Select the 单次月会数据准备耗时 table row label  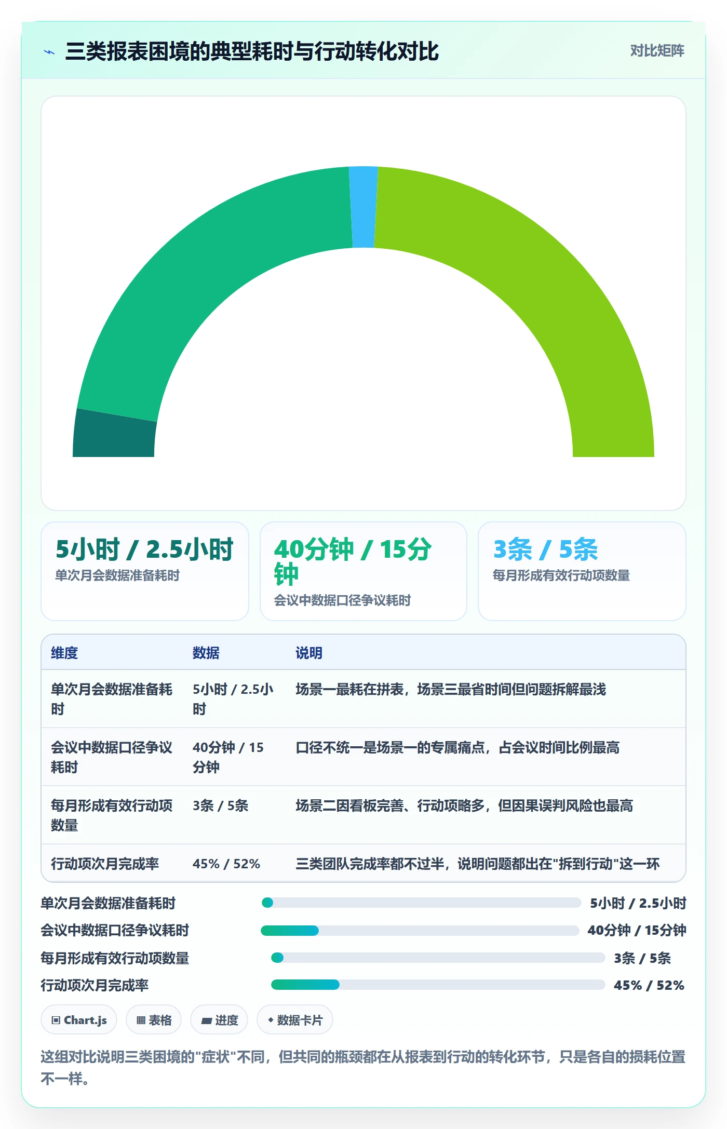[112, 699]
